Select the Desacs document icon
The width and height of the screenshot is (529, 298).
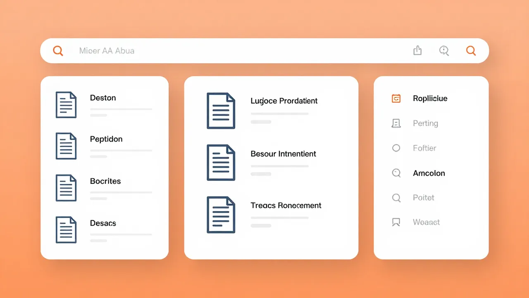pos(66,230)
